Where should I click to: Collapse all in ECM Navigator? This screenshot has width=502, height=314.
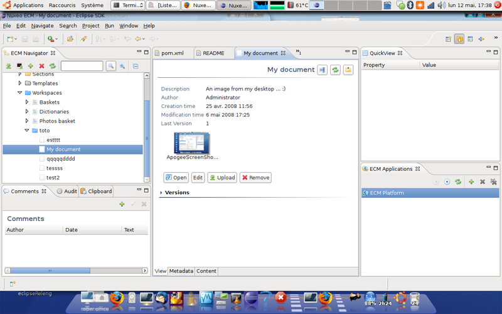point(136,67)
